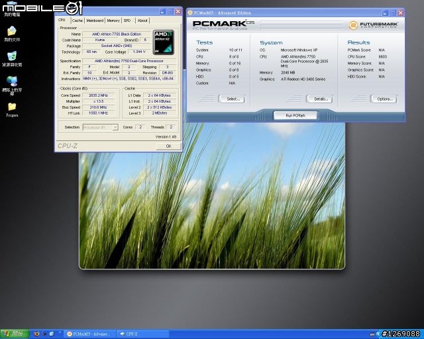Click the Package field Socket AM2+ (940)
Viewport: 424px width, 339px height.
tap(117, 46)
